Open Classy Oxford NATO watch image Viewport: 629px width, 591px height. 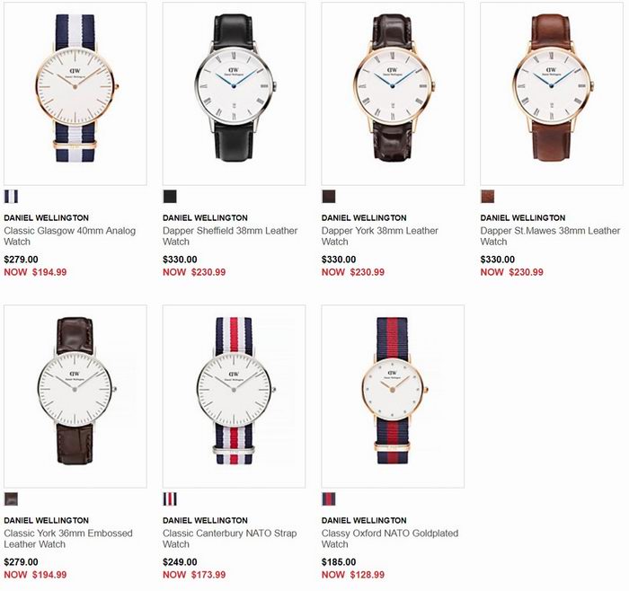(x=393, y=396)
